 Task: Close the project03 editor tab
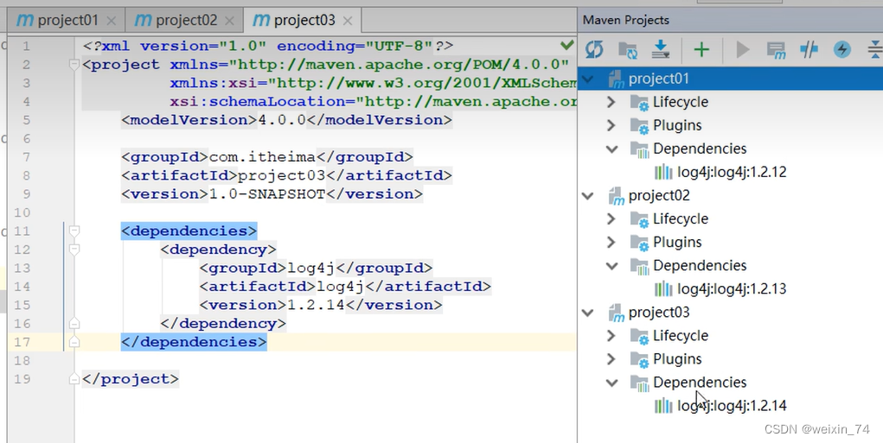pyautogui.click(x=348, y=22)
